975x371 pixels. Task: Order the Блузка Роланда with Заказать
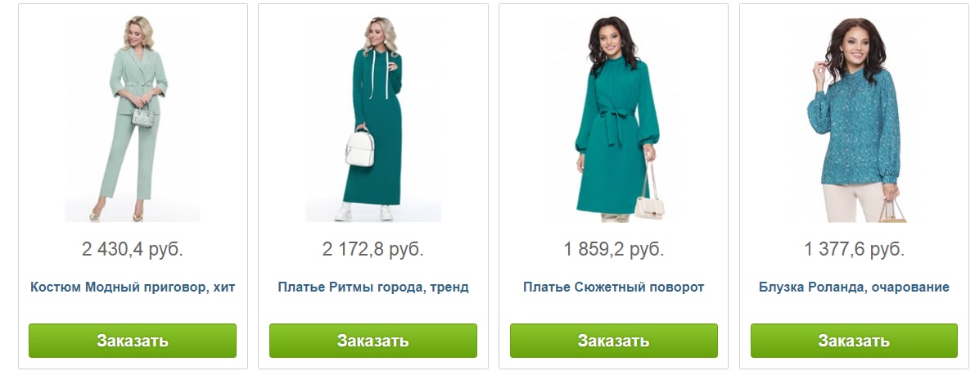855,341
